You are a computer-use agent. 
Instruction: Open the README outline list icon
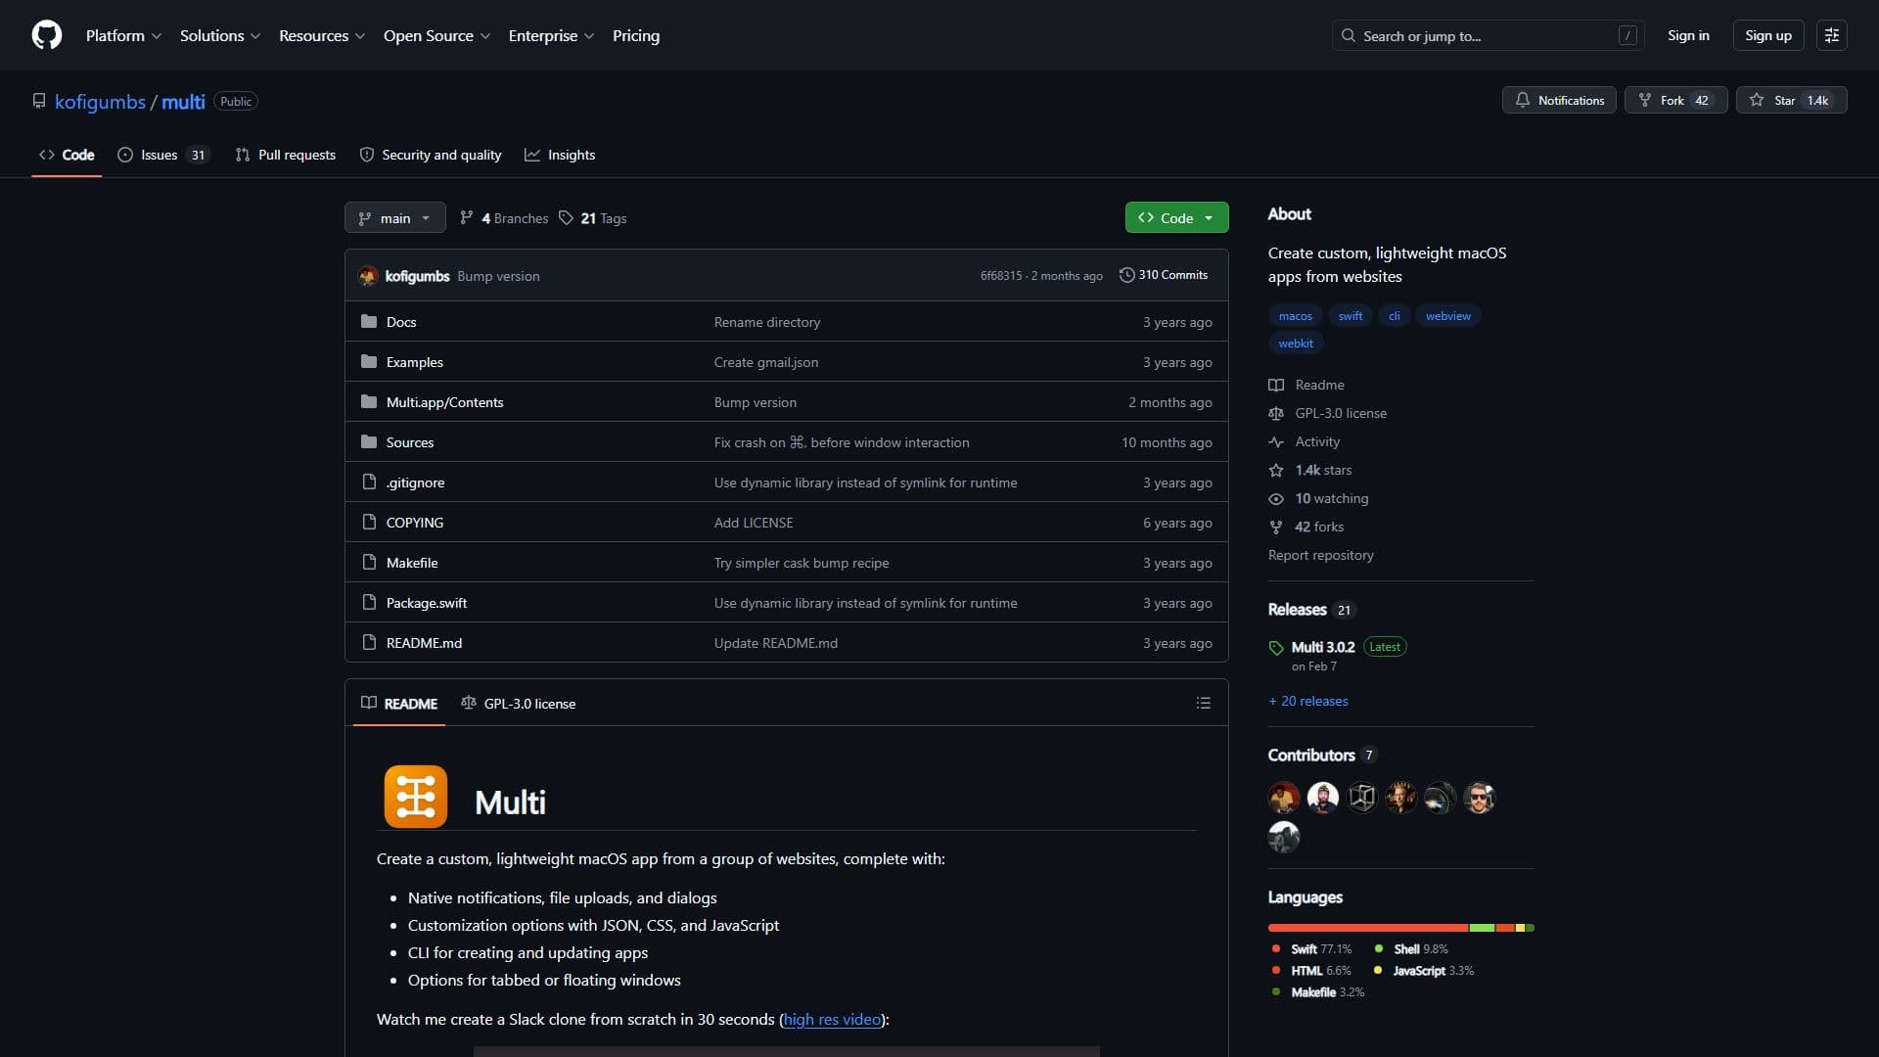1204,703
